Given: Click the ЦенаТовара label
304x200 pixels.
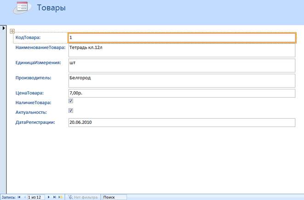Looking at the screenshot, I should [29, 93].
